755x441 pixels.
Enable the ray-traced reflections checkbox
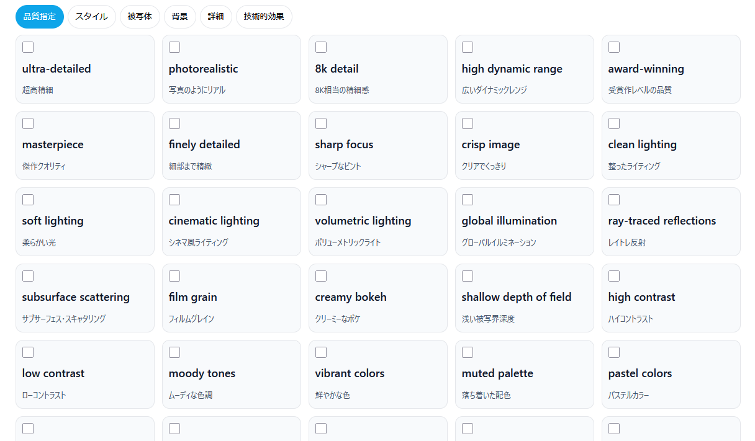coord(614,200)
